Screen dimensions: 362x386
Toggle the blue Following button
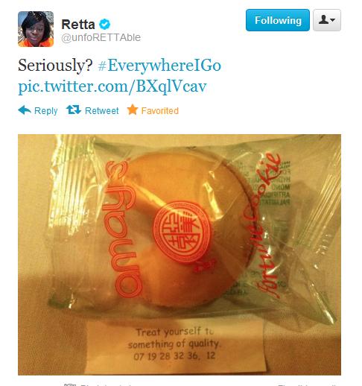click(278, 20)
